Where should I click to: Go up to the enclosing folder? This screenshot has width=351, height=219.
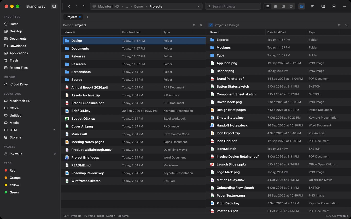84,6
